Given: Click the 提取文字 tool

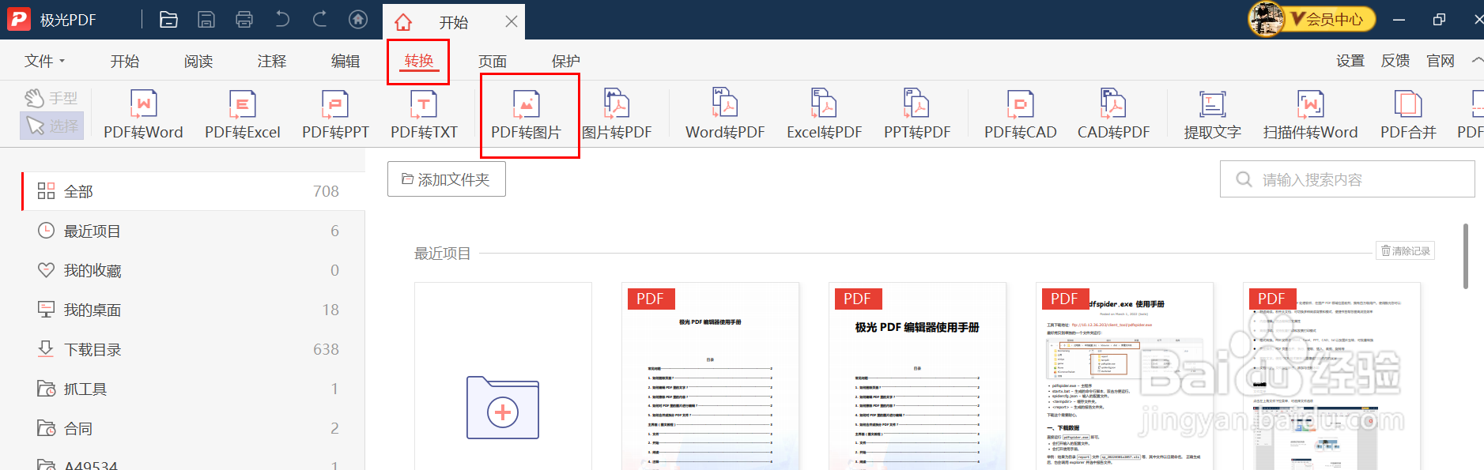Looking at the screenshot, I should click(1212, 115).
